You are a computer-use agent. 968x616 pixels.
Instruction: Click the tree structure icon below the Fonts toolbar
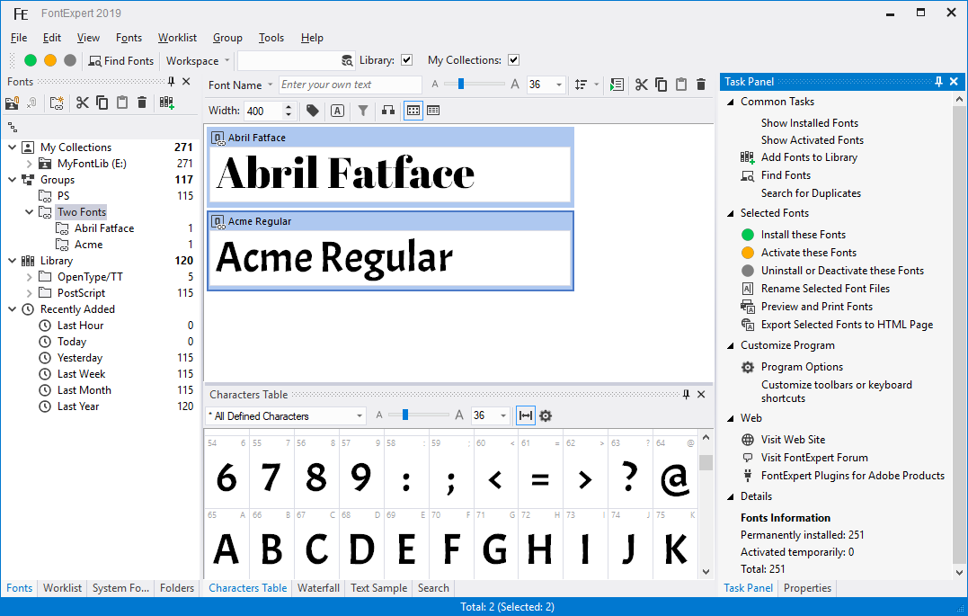(13, 128)
